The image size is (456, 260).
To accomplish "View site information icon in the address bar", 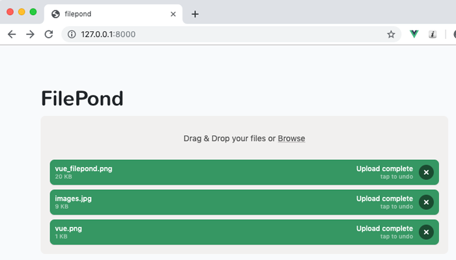I will tap(72, 34).
